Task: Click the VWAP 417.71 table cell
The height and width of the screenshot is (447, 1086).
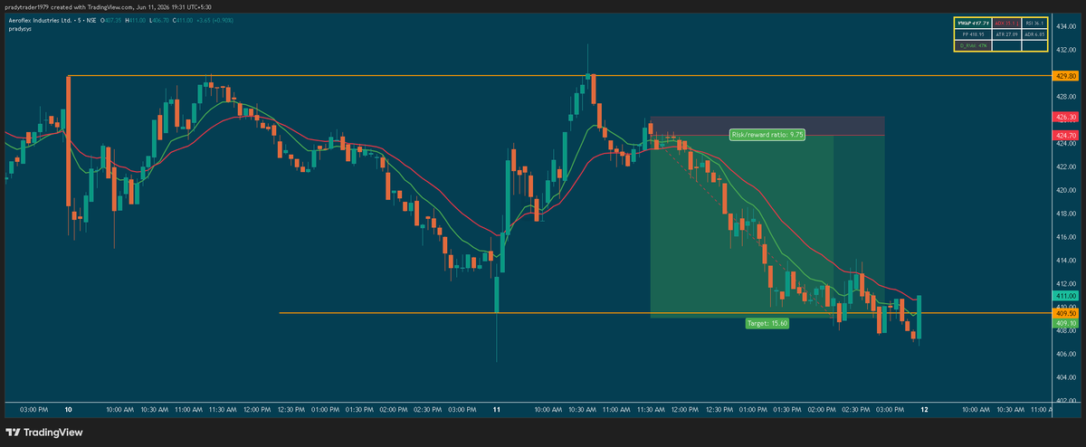Action: coord(973,24)
